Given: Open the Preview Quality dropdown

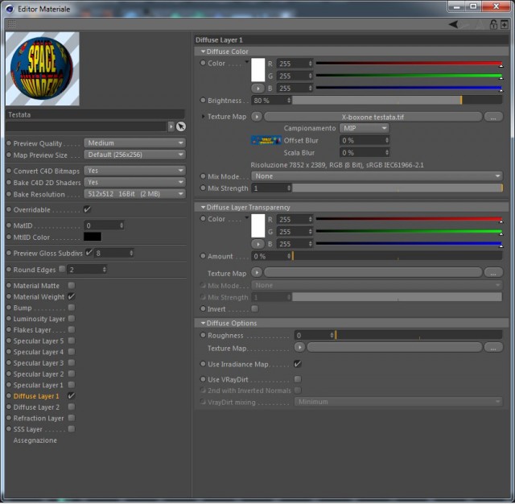Looking at the screenshot, I should click(134, 143).
